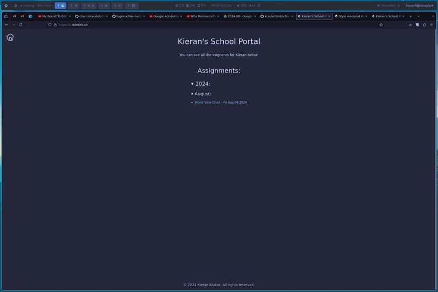438x292 pixels.
Task: Click the home icon on the portal page
Action: [10, 37]
